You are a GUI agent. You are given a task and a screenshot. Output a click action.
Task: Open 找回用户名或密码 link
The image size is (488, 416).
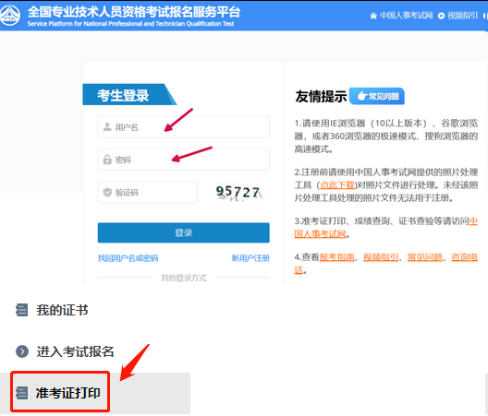pos(128,258)
